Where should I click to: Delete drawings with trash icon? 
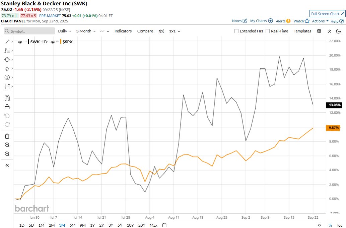[7, 136]
